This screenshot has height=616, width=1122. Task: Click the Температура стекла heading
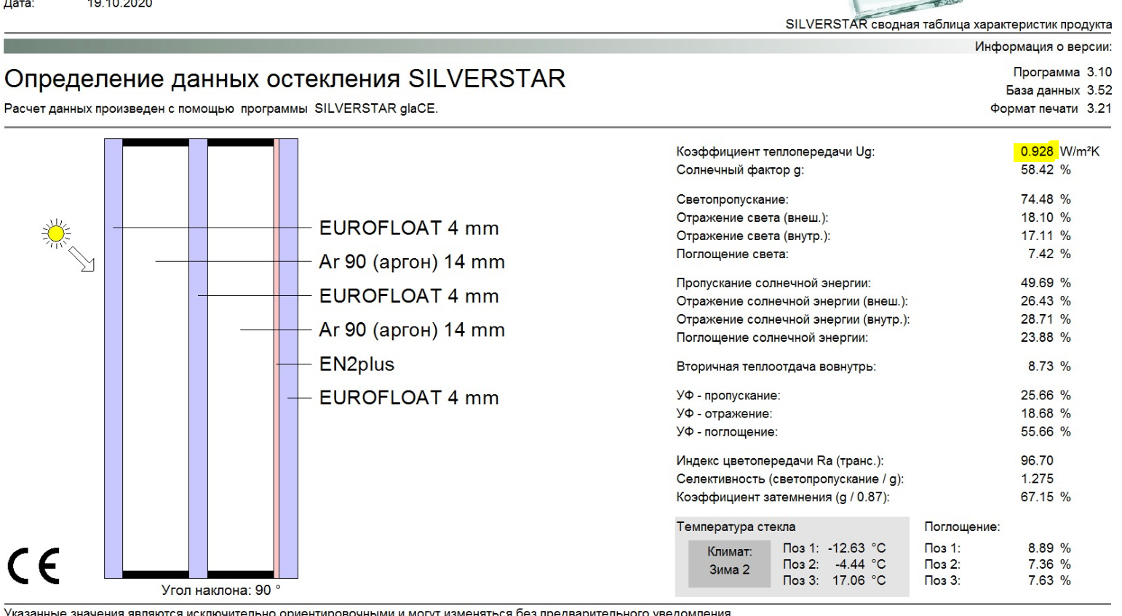coord(736,527)
